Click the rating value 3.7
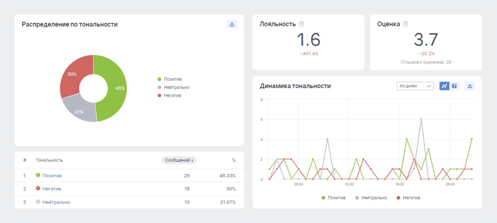 [426, 40]
